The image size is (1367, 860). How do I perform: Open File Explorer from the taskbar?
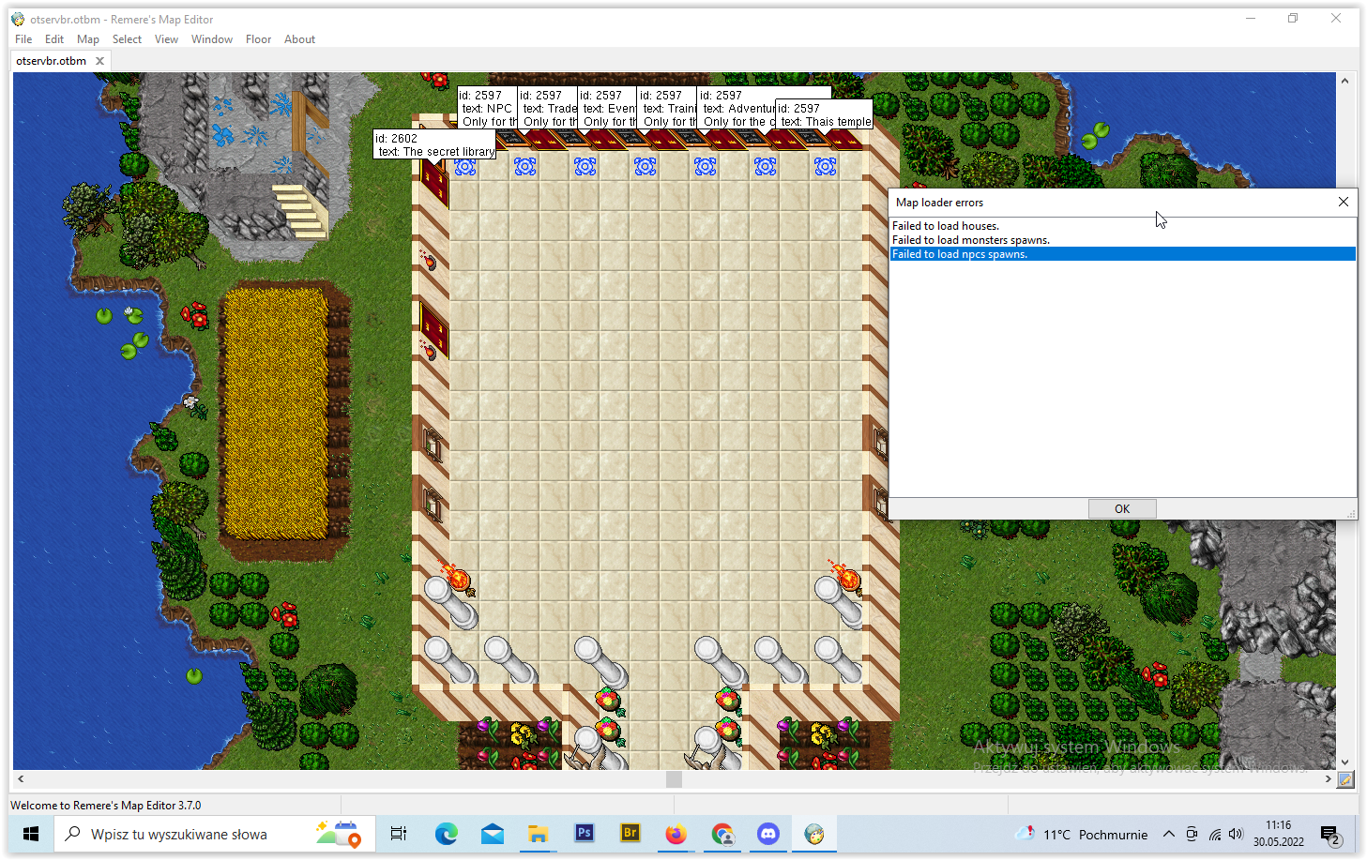(538, 834)
